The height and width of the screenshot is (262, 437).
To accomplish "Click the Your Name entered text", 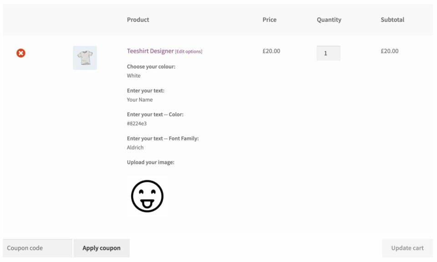I will click(x=139, y=100).
